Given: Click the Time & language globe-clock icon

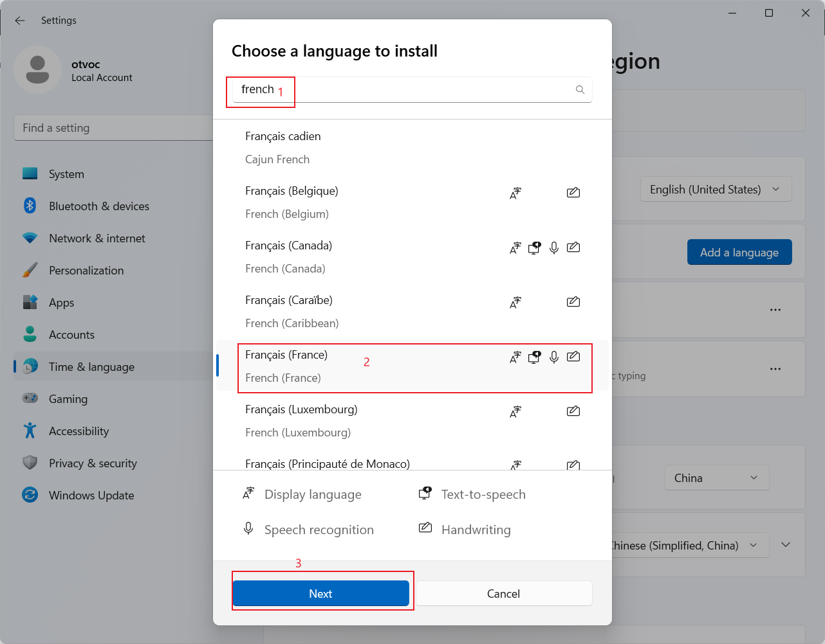Looking at the screenshot, I should pyautogui.click(x=30, y=366).
